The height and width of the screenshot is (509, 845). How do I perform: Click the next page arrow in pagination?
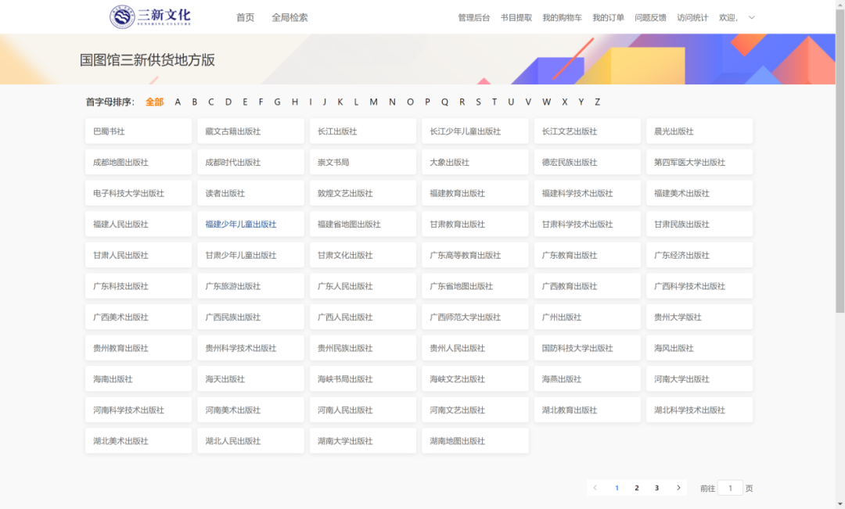678,487
